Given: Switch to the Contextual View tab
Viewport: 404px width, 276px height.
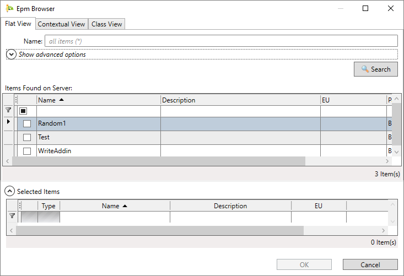Looking at the screenshot, I should pyautogui.click(x=61, y=24).
